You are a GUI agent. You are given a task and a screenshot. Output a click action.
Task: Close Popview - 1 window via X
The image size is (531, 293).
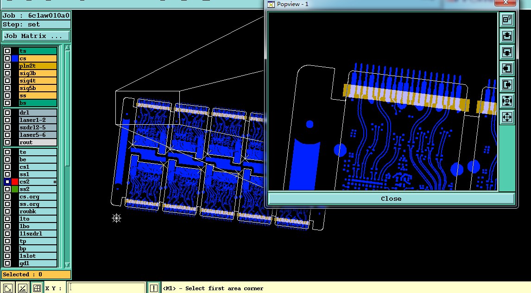(x=505, y=2)
